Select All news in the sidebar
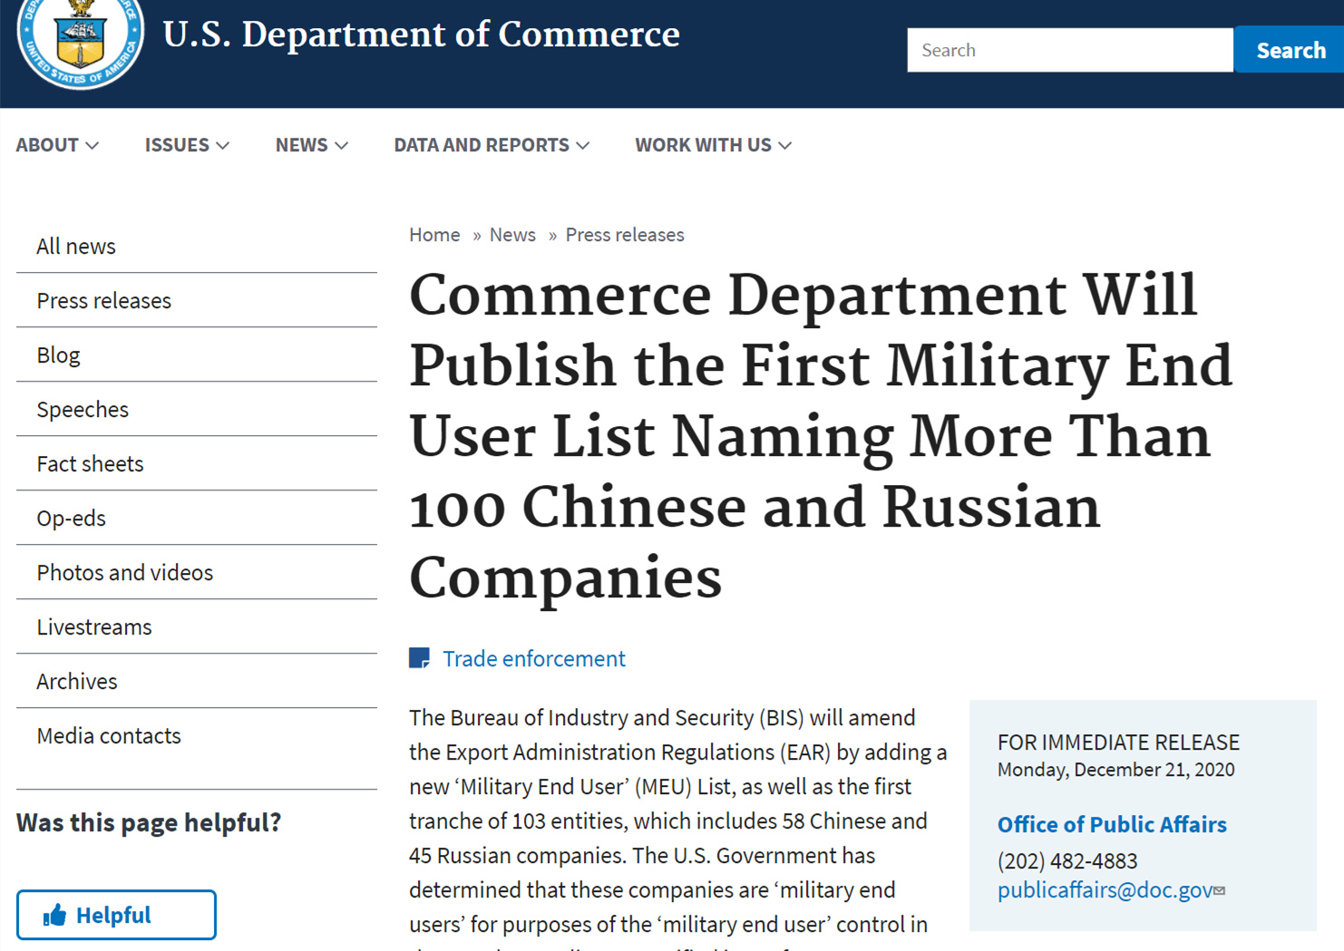Viewport: 1344px width, 951px height. point(197,247)
